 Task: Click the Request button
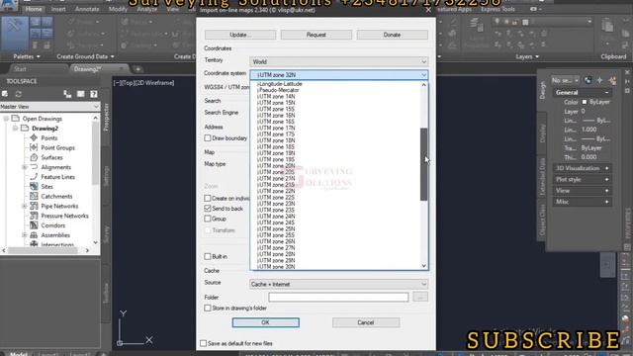click(316, 35)
